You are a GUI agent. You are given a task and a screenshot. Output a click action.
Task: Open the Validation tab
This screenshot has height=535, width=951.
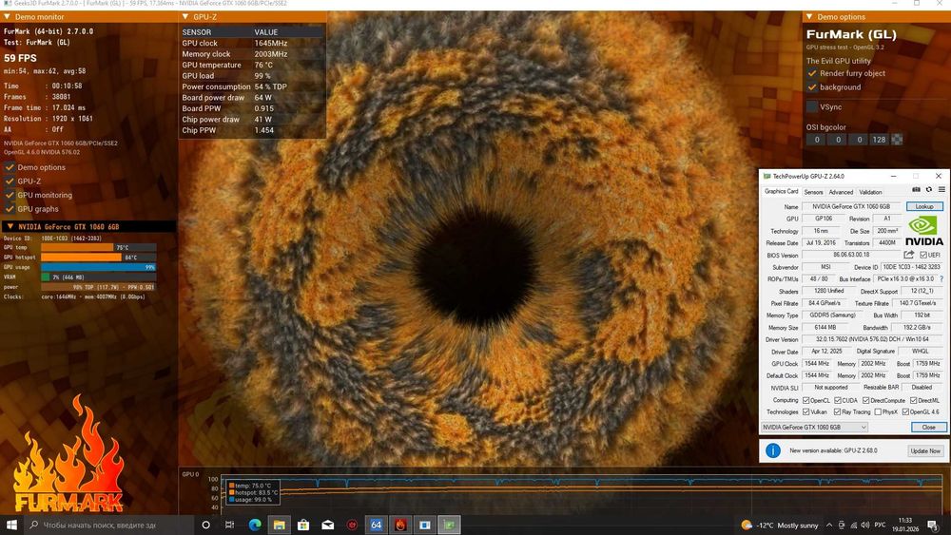click(870, 192)
